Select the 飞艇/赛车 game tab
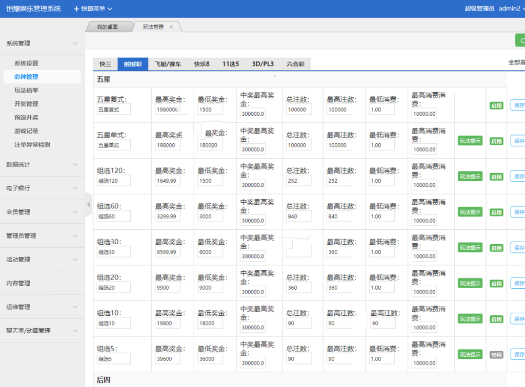 (168, 64)
